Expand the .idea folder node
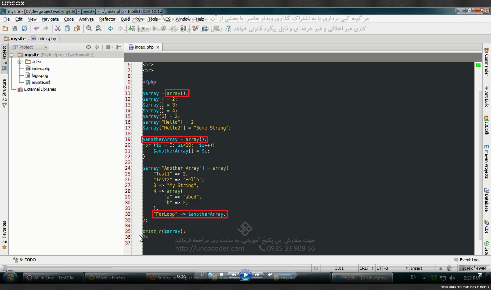Image resolution: width=491 pixels, height=290 pixels. (19, 62)
